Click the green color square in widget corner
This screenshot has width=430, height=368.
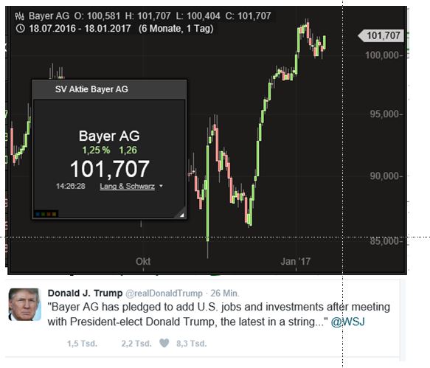(43, 214)
